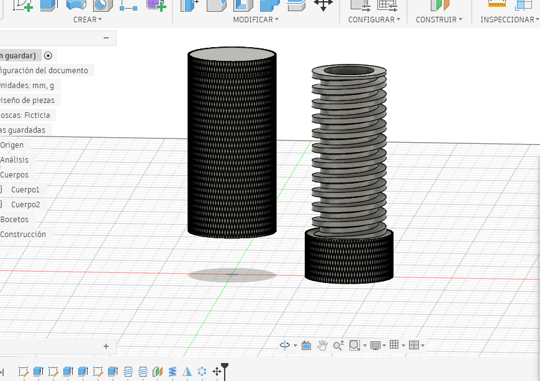Open the CONSTRUIR menu
Image resolution: width=540 pixels, height=381 pixels.
[x=439, y=20]
